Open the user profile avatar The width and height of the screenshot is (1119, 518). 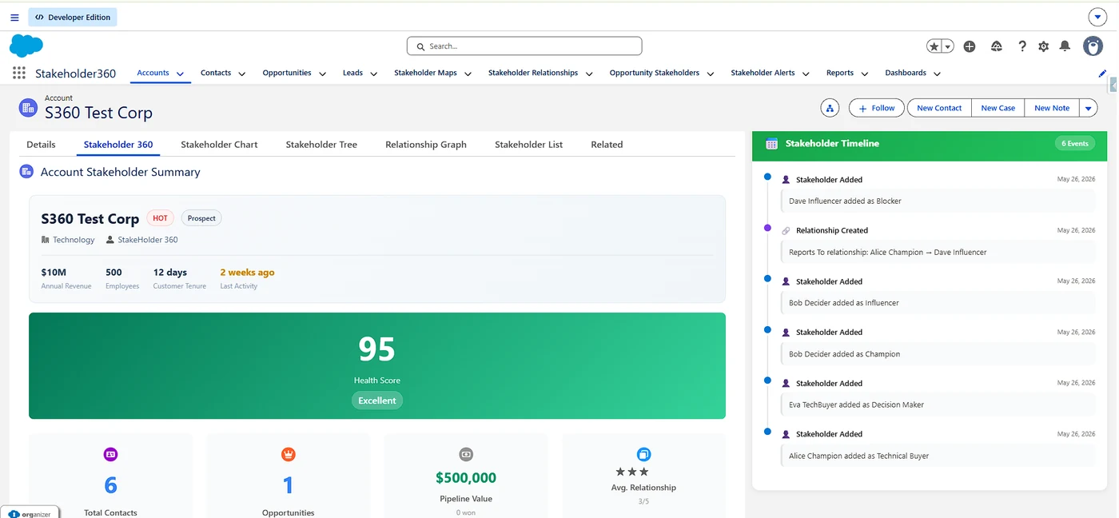point(1093,46)
